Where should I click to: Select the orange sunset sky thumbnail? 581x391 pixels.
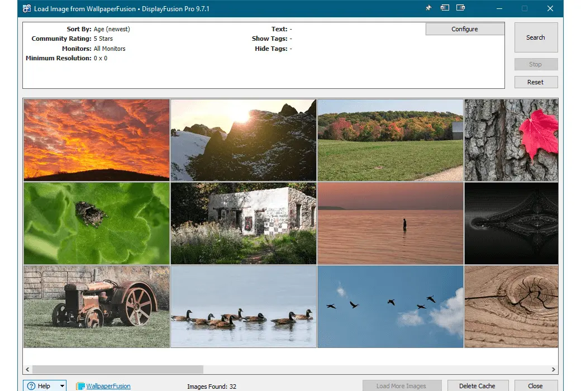[x=97, y=140]
